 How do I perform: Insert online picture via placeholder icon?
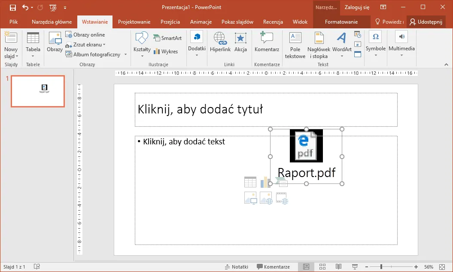266,198
